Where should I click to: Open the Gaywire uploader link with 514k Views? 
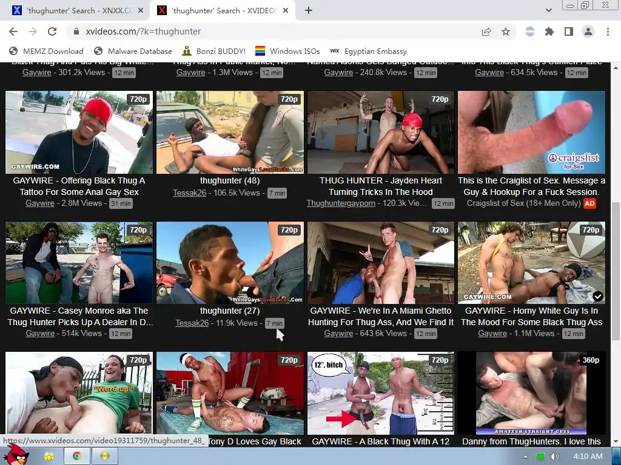(x=41, y=334)
